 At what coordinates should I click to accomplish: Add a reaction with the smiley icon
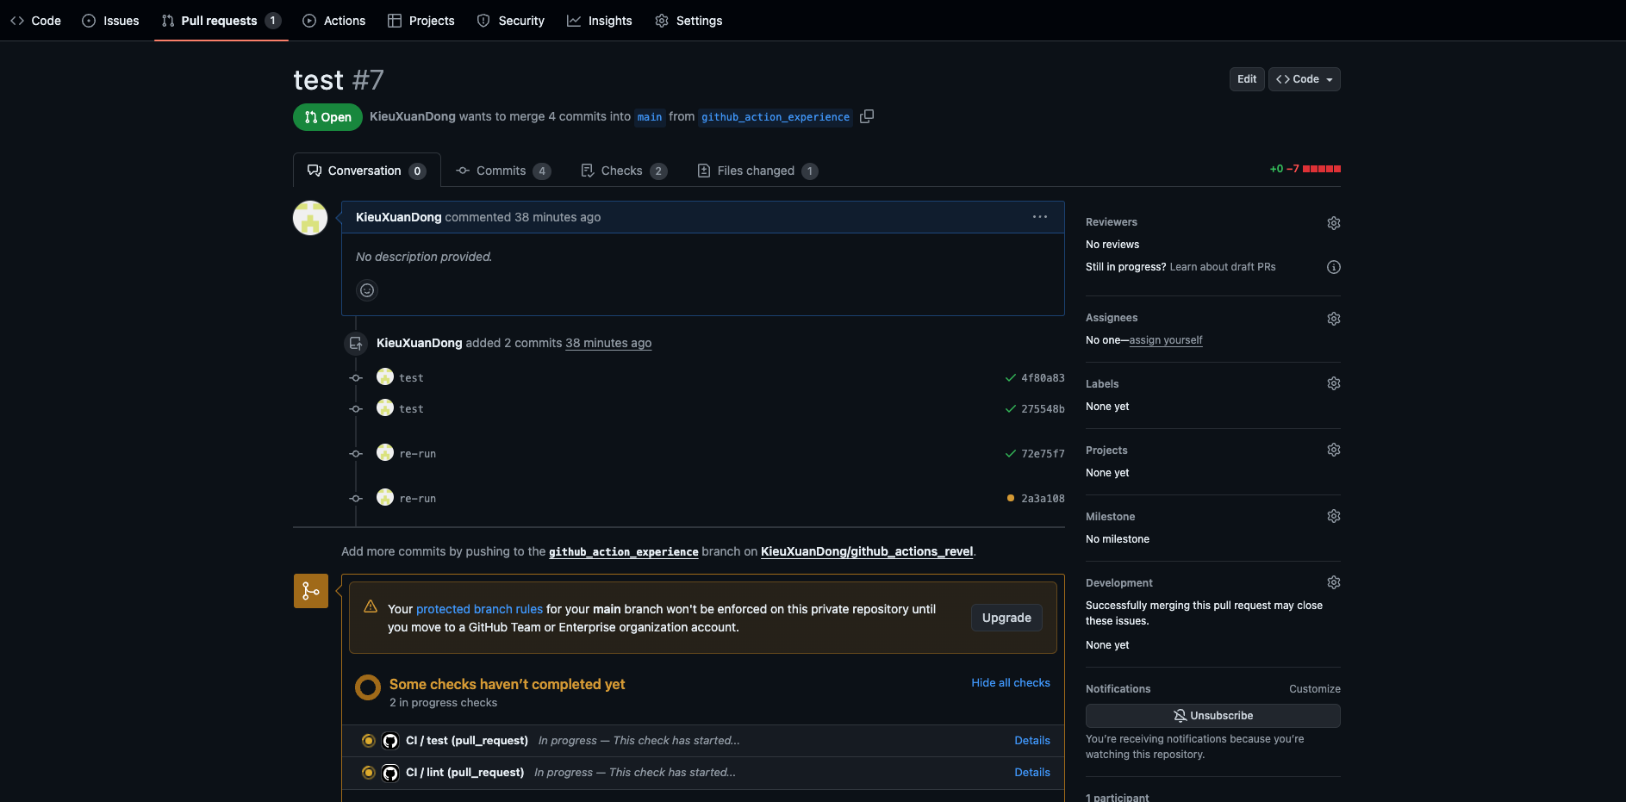coord(367,290)
